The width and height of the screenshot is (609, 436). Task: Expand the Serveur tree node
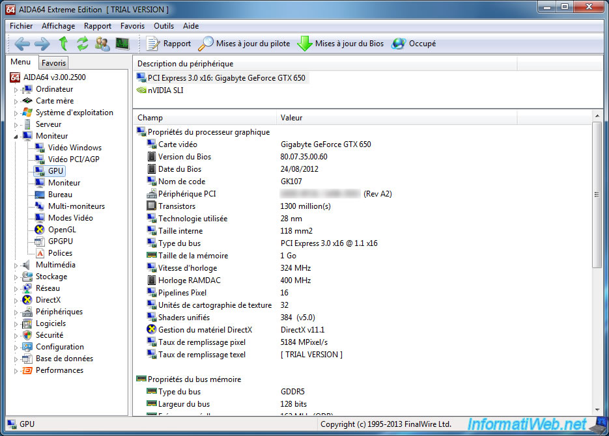(x=16, y=125)
